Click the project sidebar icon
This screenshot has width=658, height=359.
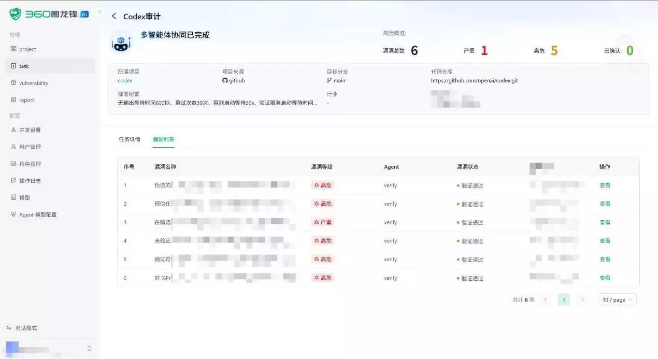click(13, 49)
